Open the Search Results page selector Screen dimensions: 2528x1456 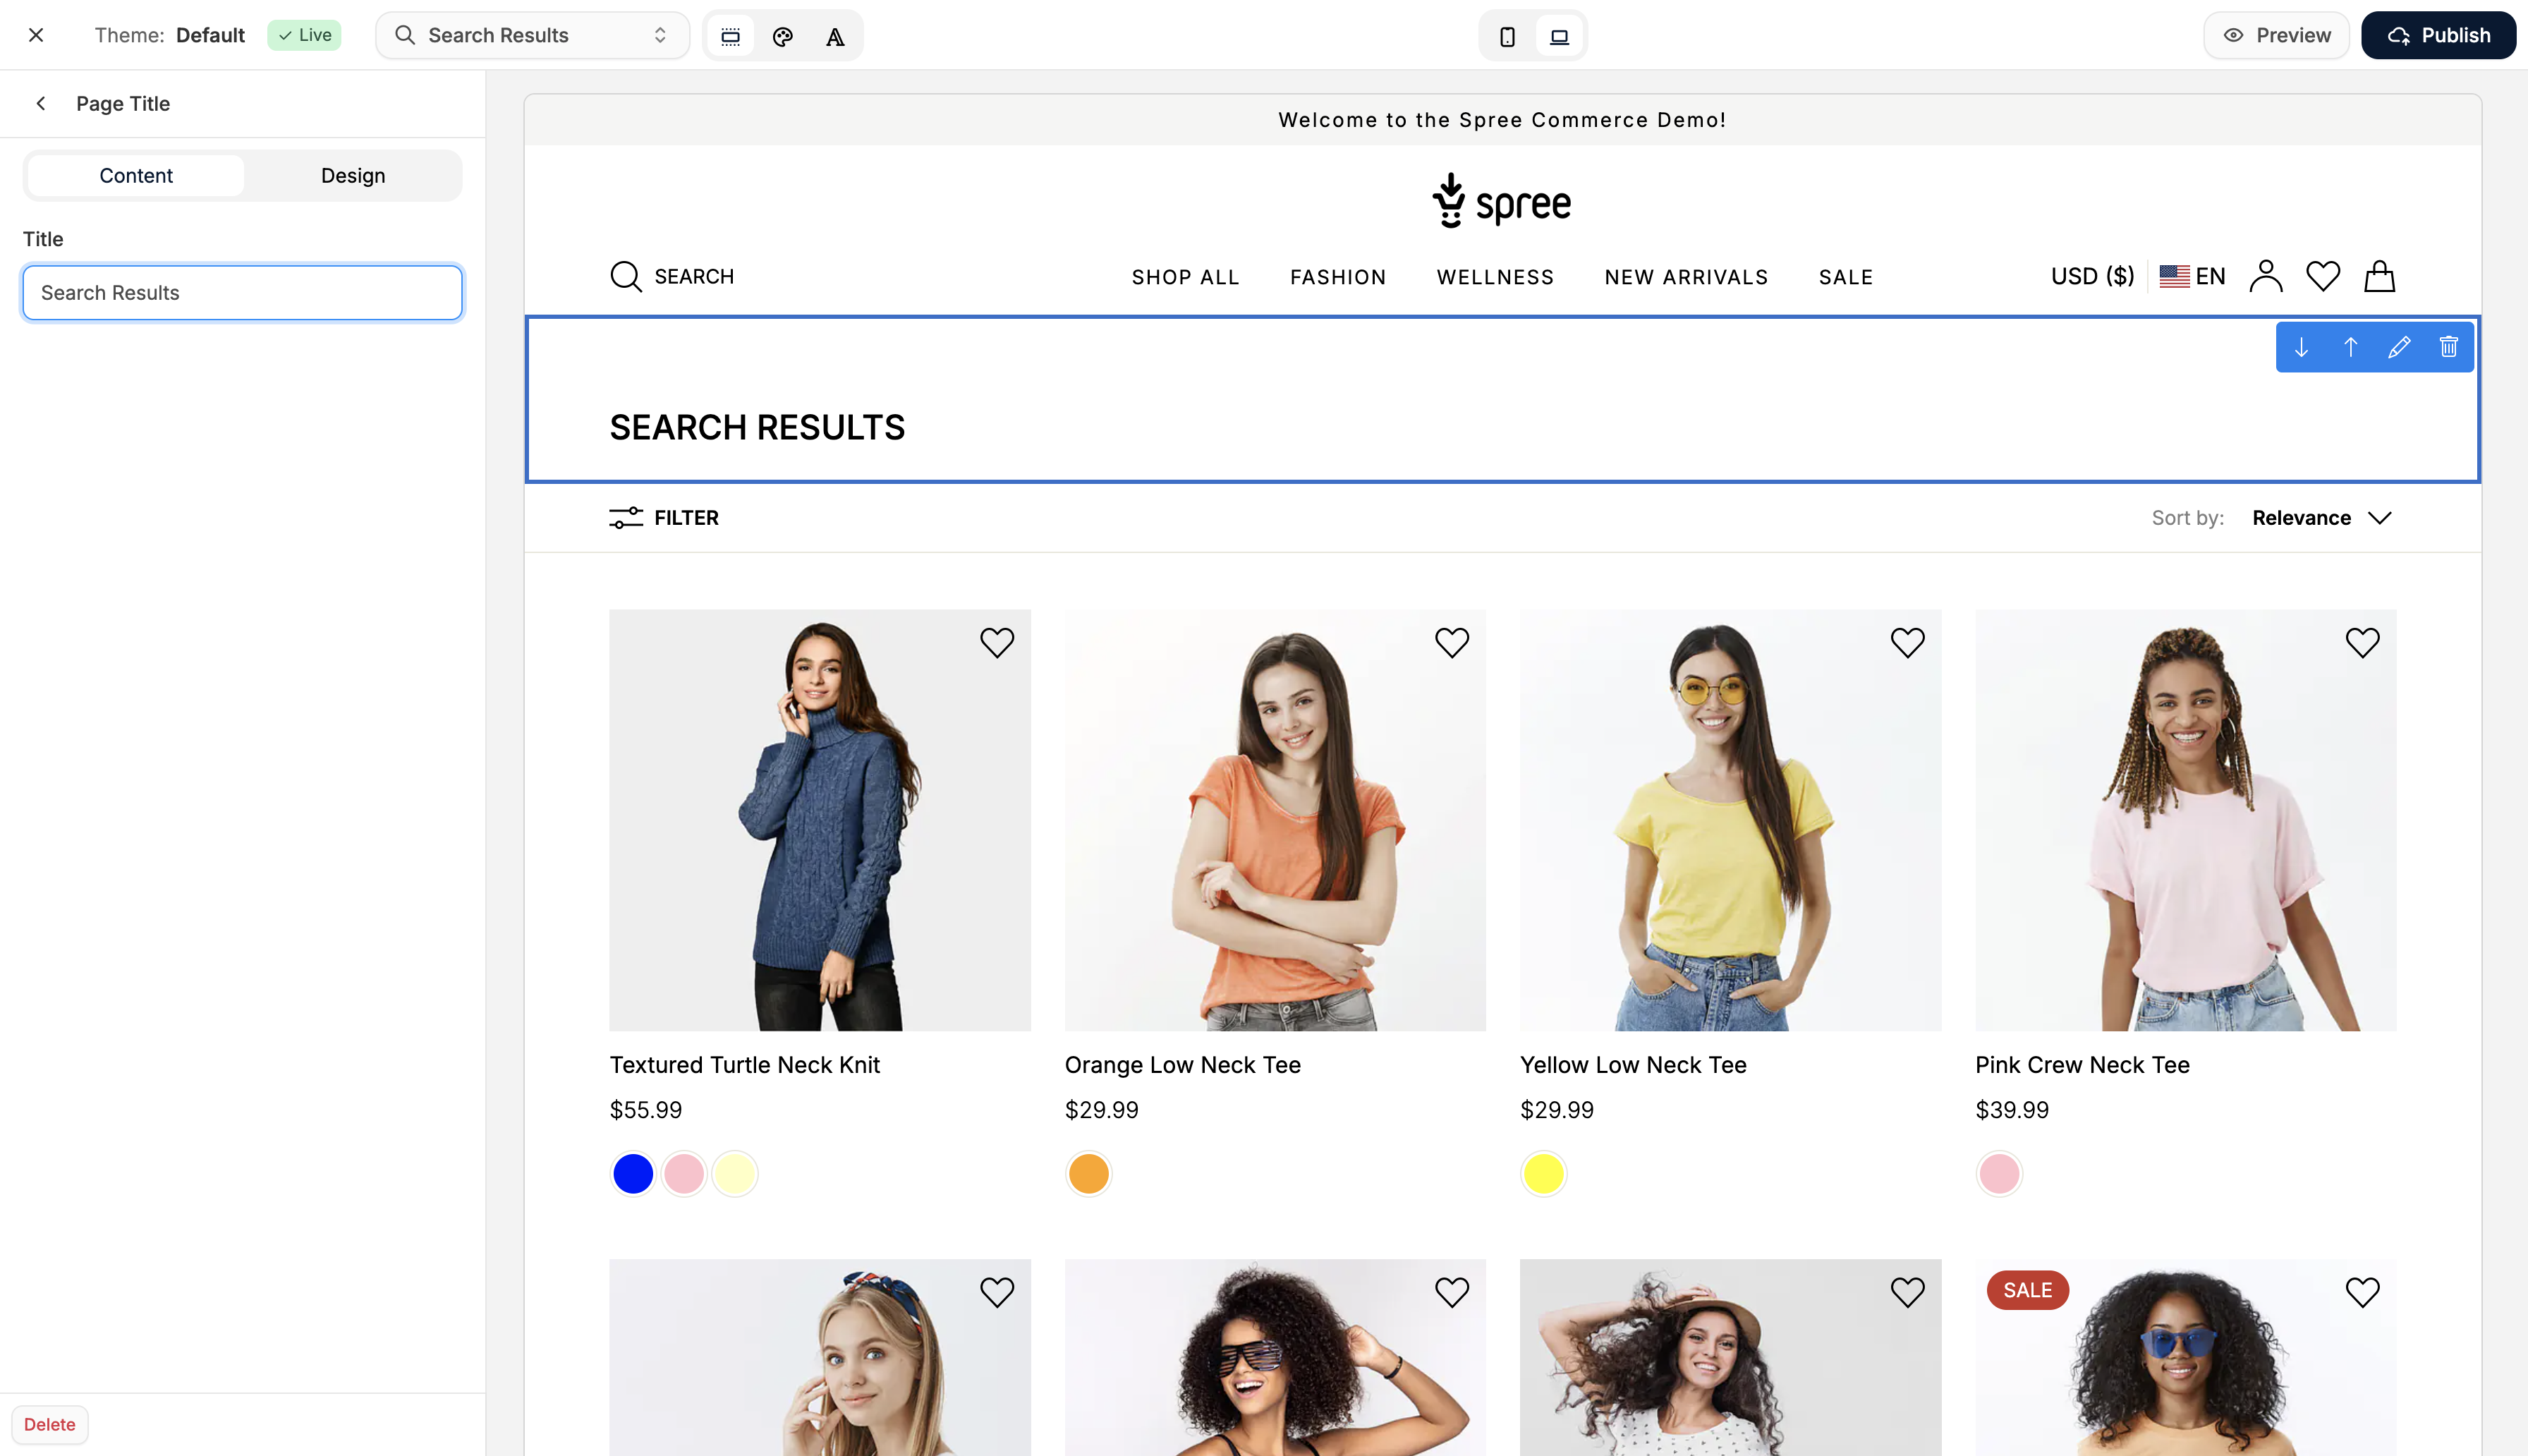click(x=531, y=35)
